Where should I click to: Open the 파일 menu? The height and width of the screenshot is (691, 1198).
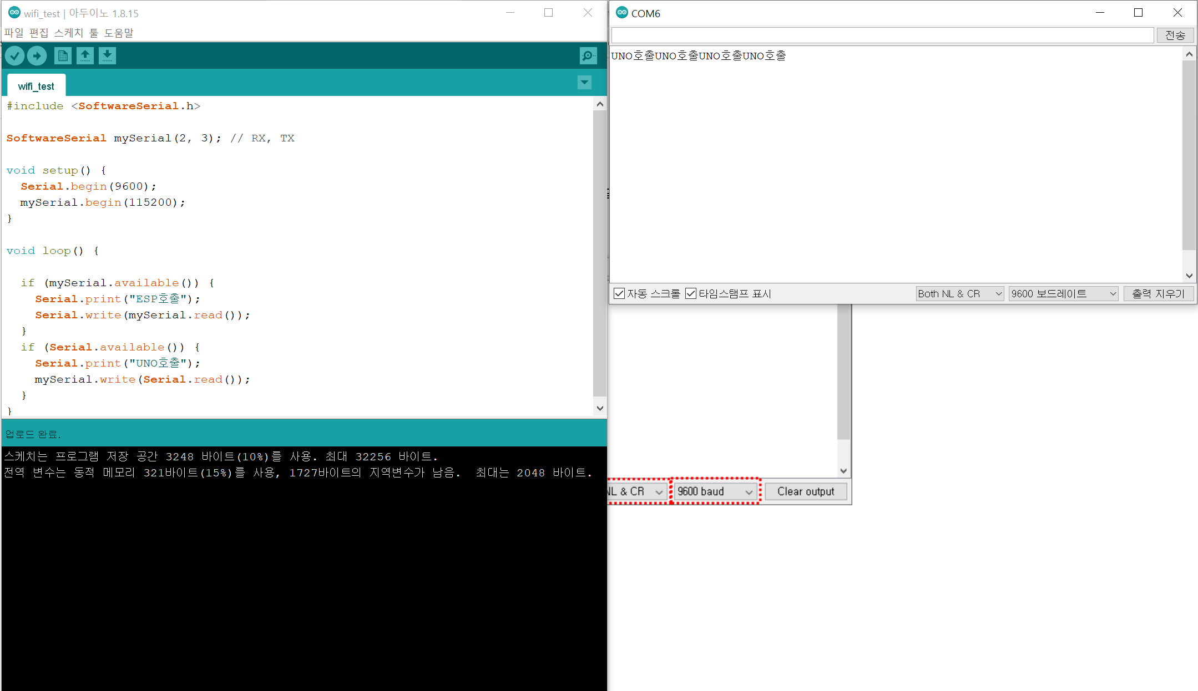14,33
